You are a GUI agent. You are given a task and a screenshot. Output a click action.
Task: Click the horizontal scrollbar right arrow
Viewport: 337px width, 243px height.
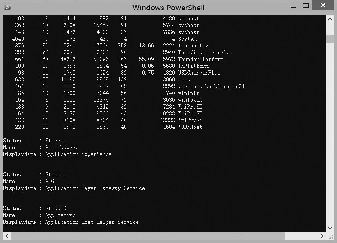click(322, 236)
